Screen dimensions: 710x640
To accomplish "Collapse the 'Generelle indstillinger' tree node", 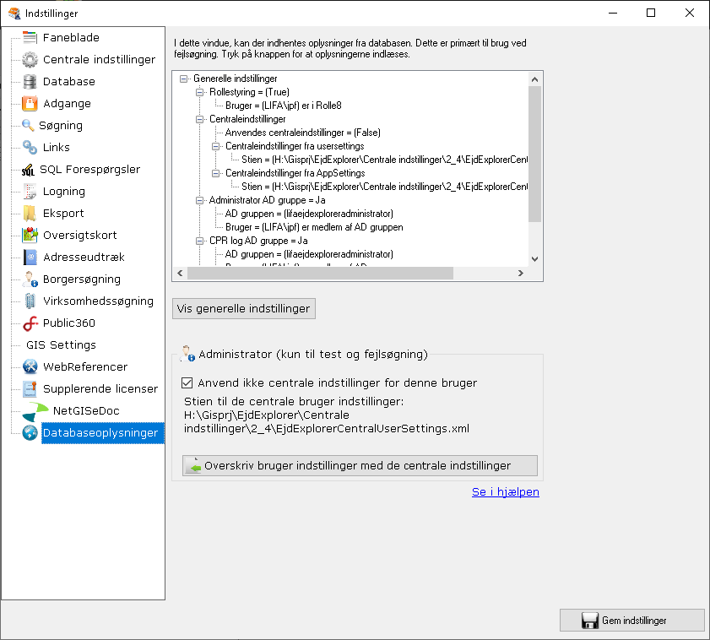I will point(183,79).
